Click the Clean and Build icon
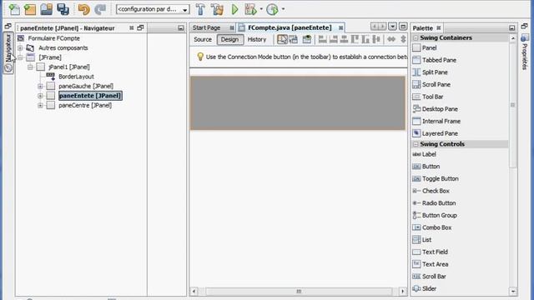 coord(217,9)
